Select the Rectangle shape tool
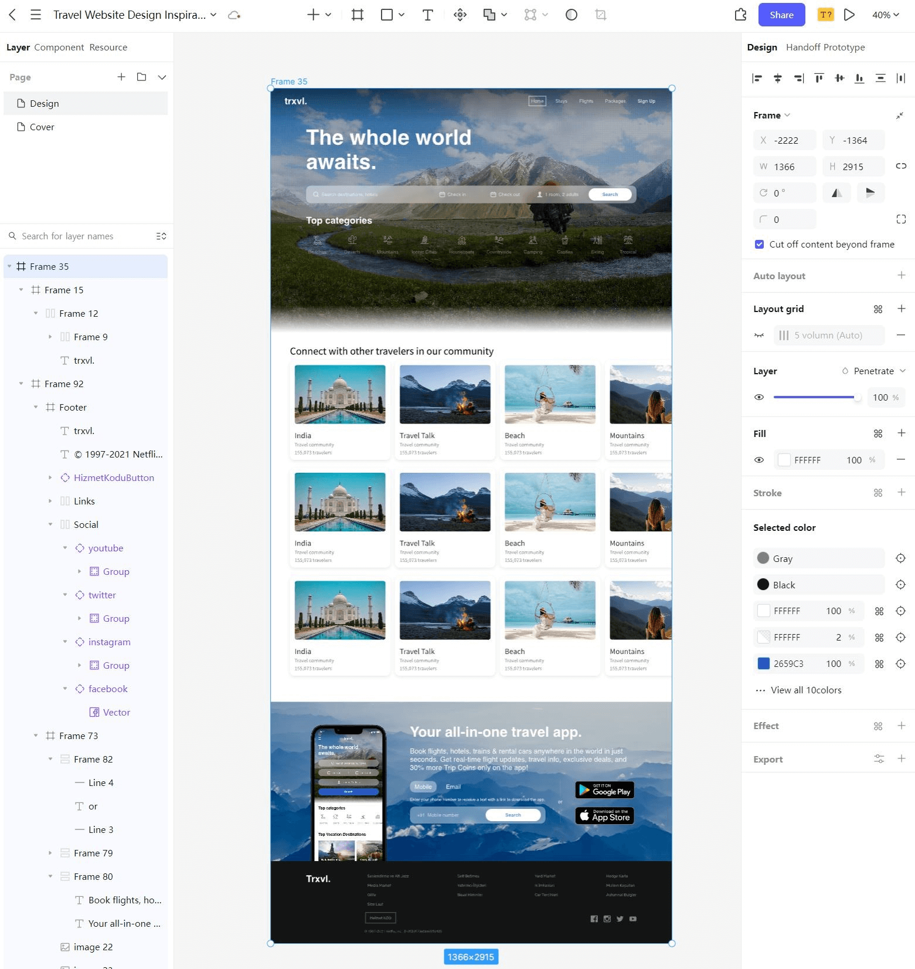The height and width of the screenshot is (969, 915). (387, 15)
